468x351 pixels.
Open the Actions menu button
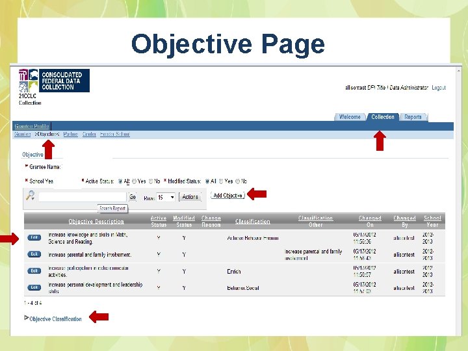click(x=190, y=197)
